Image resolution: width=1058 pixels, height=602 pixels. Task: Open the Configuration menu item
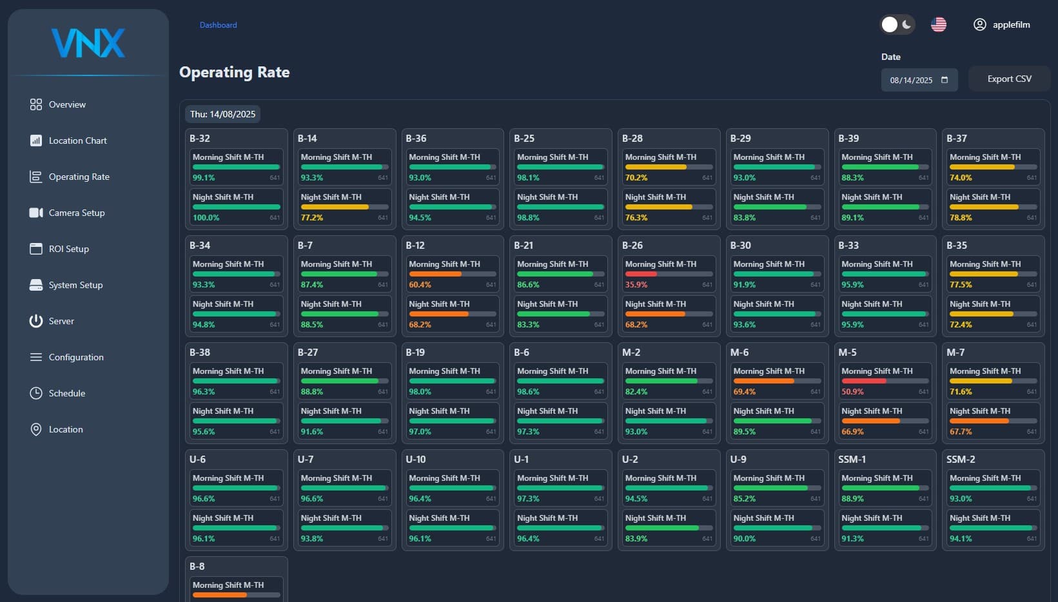pos(75,357)
